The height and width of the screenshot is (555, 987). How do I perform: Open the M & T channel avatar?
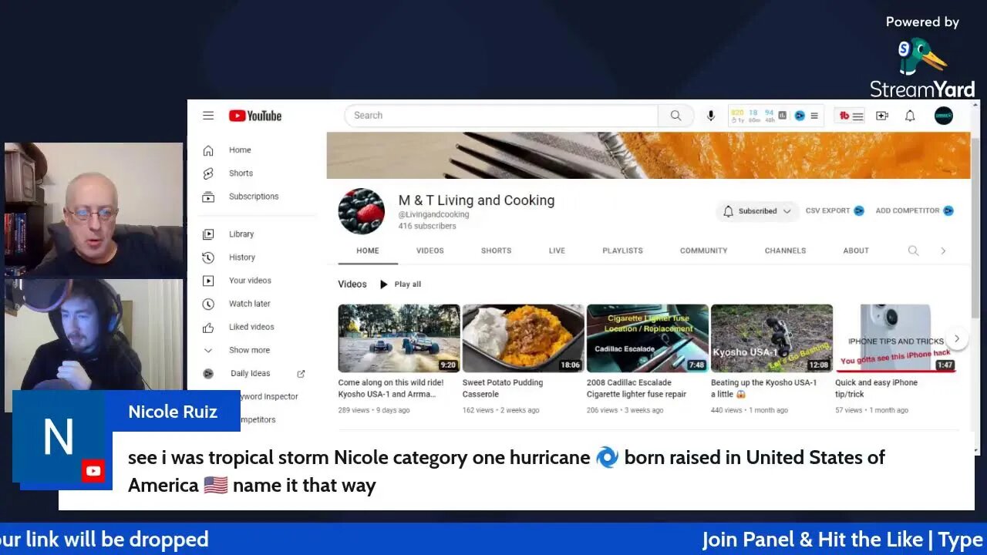[361, 211]
